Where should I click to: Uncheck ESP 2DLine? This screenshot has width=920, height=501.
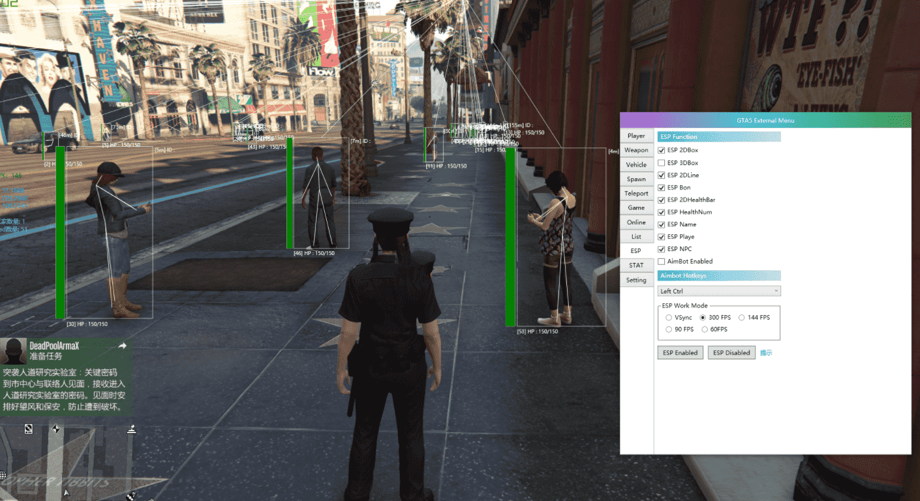point(662,175)
